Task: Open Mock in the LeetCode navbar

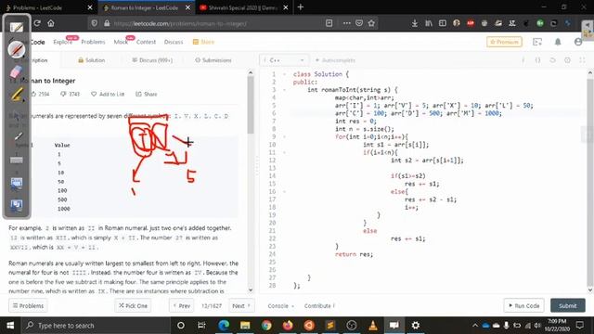Action: point(121,42)
